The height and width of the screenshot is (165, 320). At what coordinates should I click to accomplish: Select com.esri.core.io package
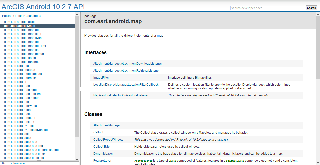(15, 82)
